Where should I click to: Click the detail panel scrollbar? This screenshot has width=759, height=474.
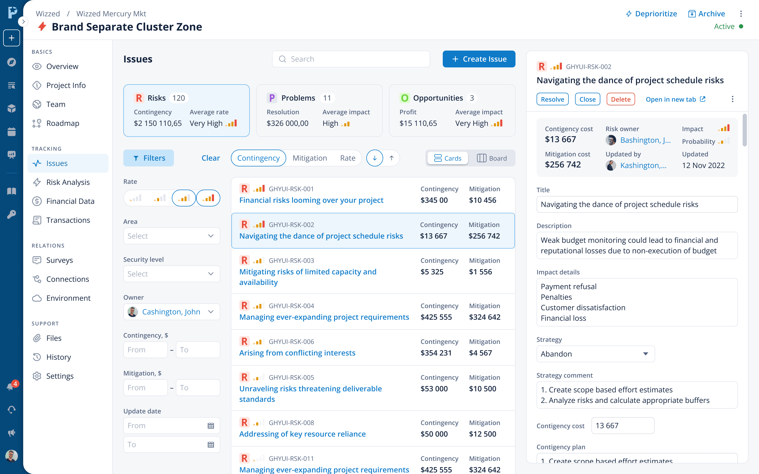(745, 130)
